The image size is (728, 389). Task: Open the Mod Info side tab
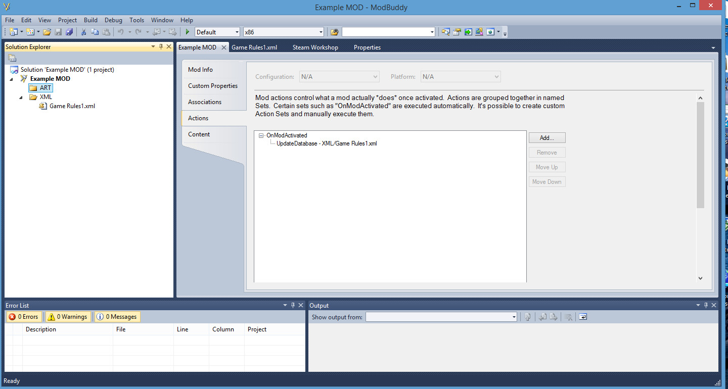[214, 70]
